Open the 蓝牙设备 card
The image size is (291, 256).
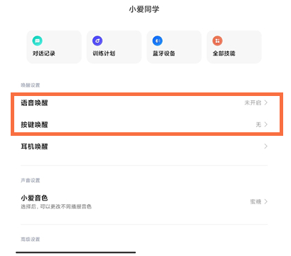click(174, 47)
